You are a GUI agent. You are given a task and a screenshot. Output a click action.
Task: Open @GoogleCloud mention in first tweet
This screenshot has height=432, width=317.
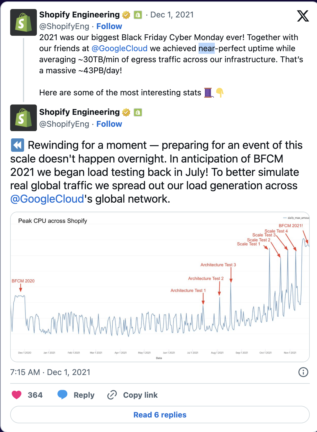click(x=119, y=48)
